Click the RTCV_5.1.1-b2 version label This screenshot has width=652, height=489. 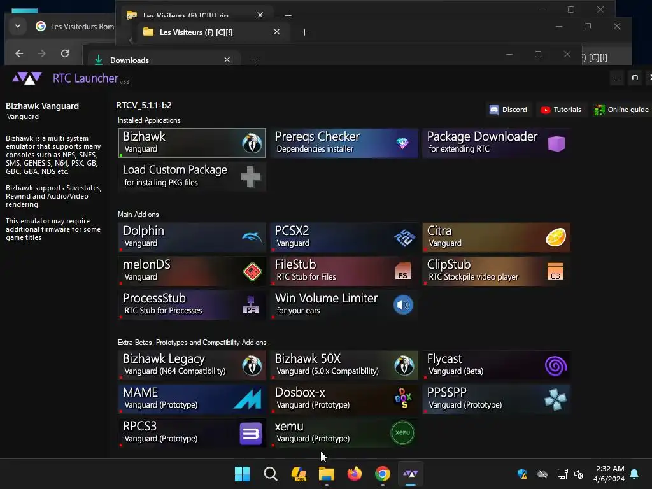[x=144, y=105]
